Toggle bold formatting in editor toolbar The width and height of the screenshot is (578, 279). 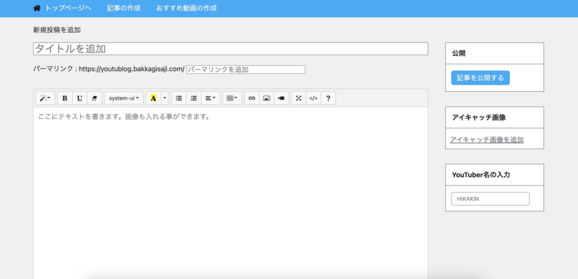(x=65, y=98)
